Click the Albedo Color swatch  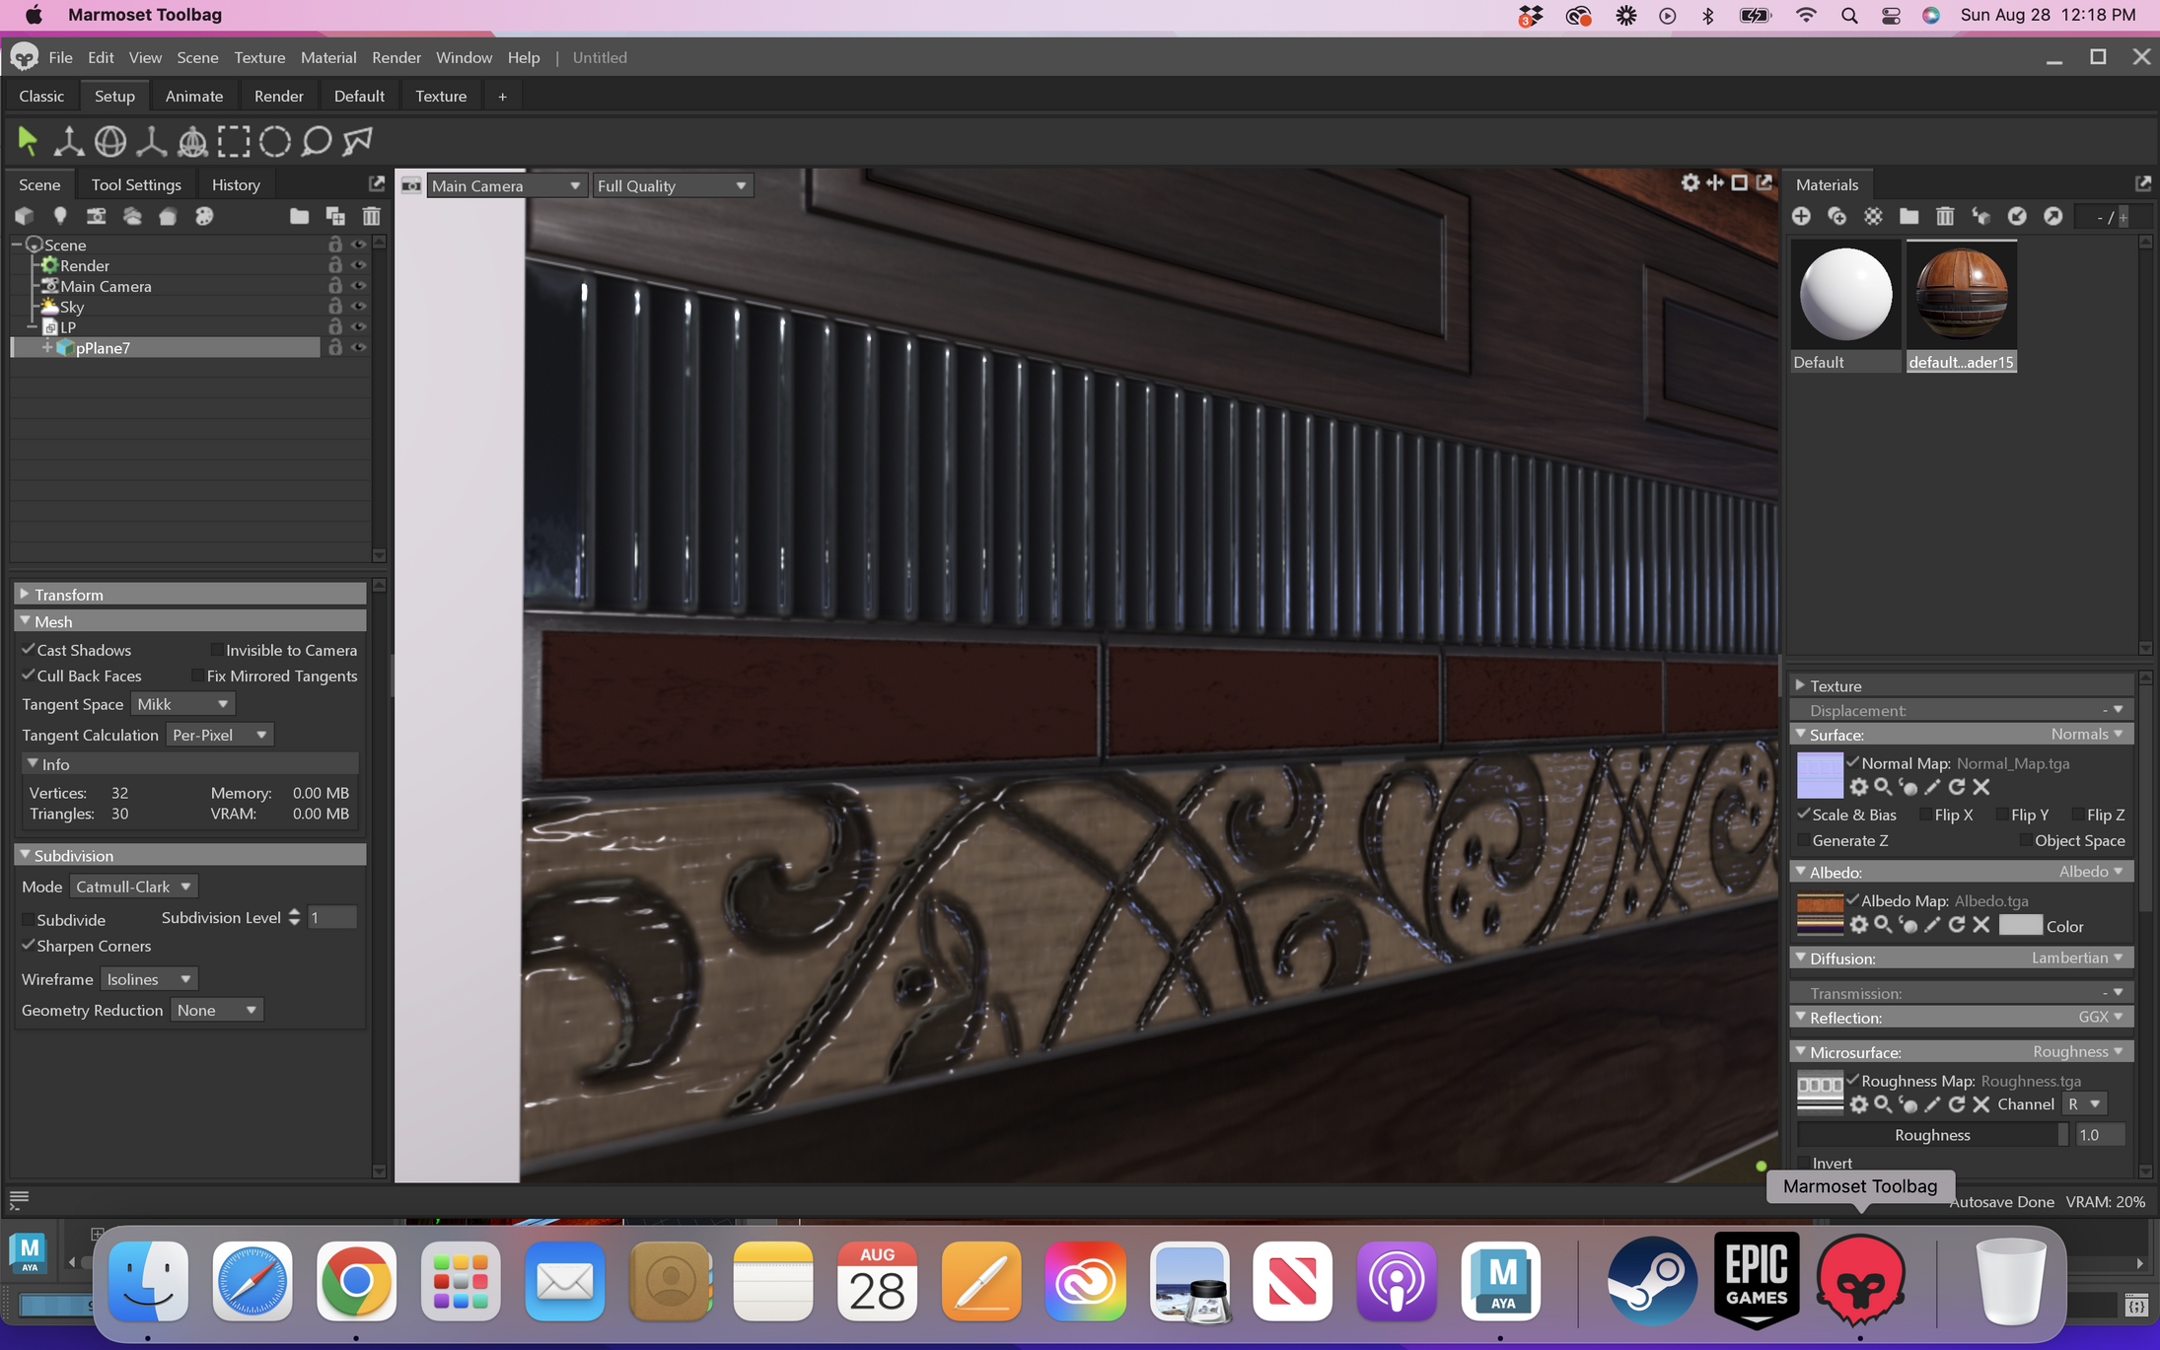(2020, 925)
